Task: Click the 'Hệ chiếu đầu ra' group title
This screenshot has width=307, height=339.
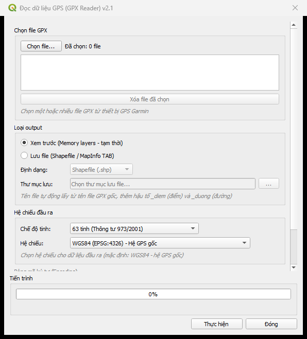Action: click(x=33, y=212)
